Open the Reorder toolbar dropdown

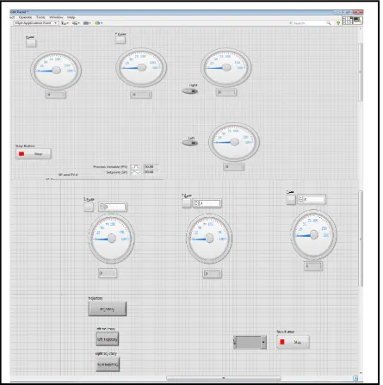tap(98, 23)
